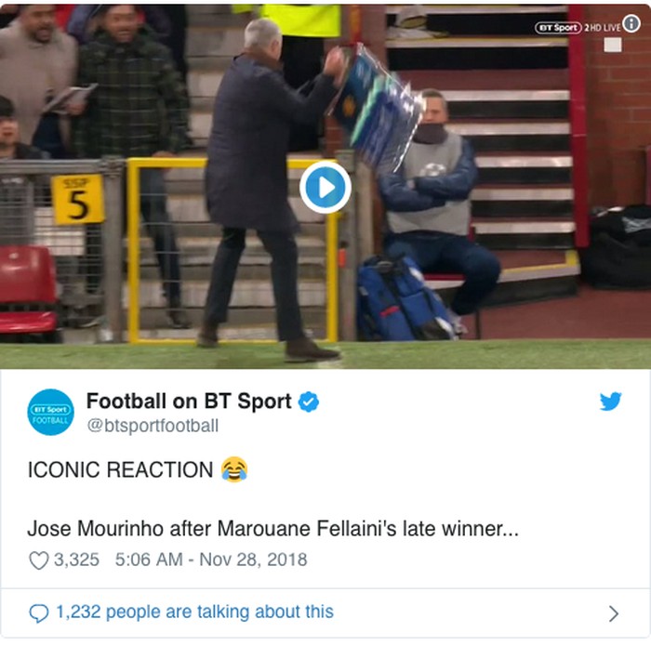Image resolution: width=651 pixels, height=658 pixels.
Task: Click the 3,325 likes count
Action: click(77, 559)
